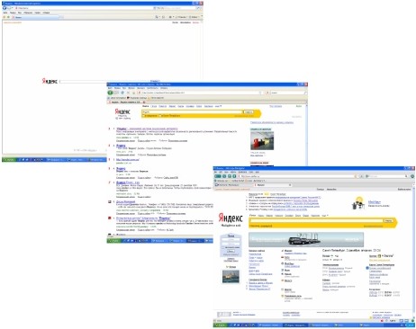416x329 pixels.
Task: Click the reload icon in Firefox toolbar
Action: pos(122,93)
